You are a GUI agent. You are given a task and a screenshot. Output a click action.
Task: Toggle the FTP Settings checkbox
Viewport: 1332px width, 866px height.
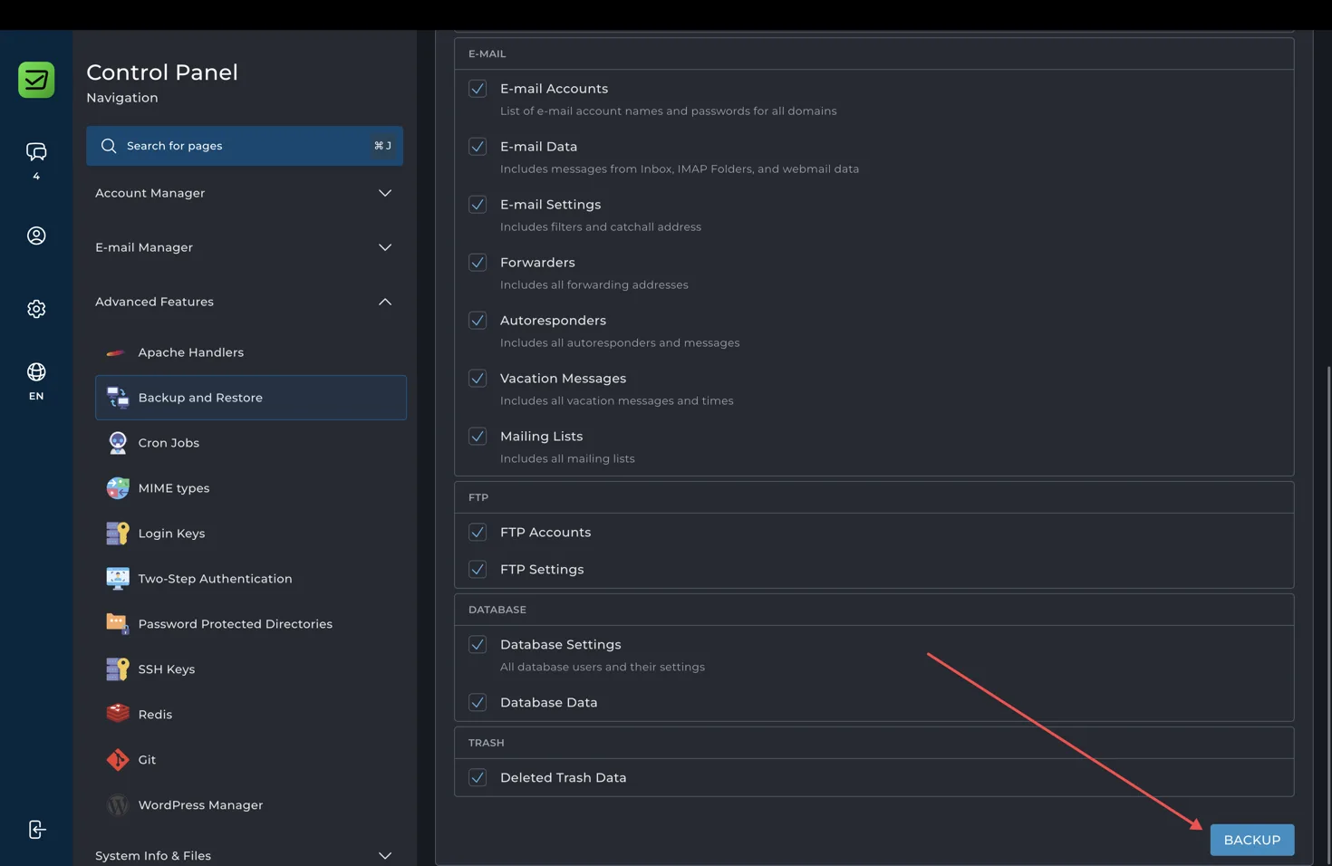(x=478, y=570)
